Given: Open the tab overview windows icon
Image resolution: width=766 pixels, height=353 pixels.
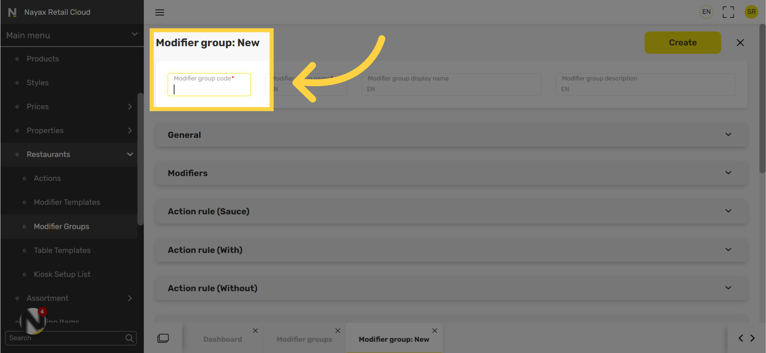Looking at the screenshot, I should (x=163, y=339).
